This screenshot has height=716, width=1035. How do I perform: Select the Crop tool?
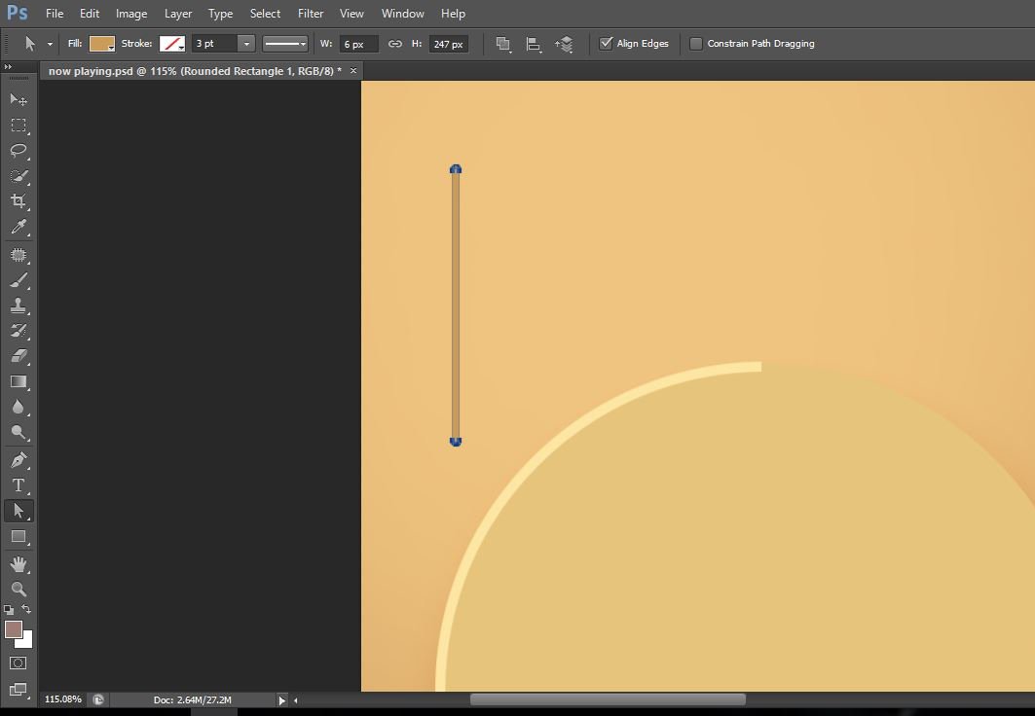pos(18,201)
